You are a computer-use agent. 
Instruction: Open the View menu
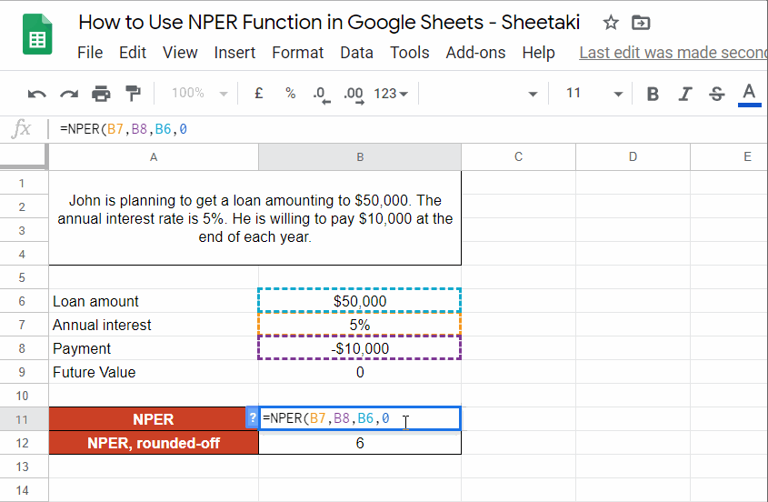point(180,53)
